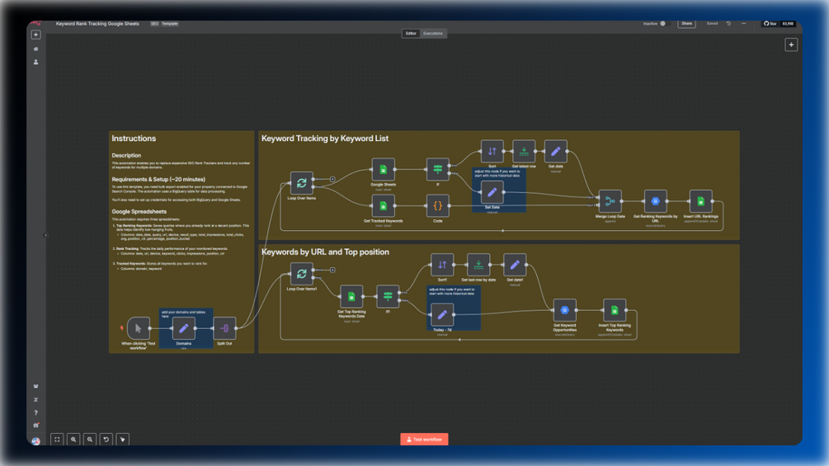829x466 pixels.
Task: Click plus connector on Loop Over Items1
Action: click(x=332, y=270)
